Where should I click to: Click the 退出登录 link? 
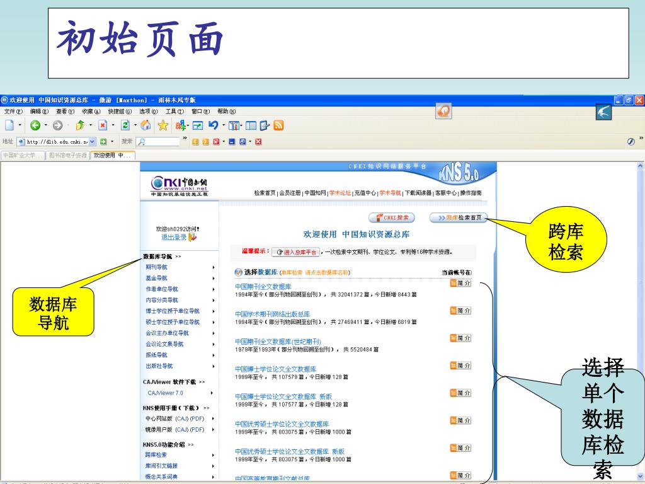[174, 238]
